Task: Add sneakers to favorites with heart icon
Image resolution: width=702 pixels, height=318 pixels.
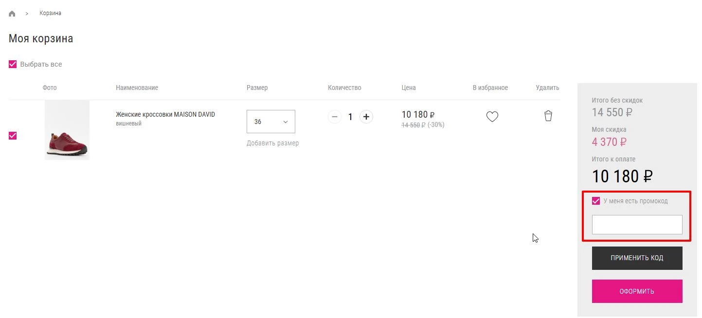Action: click(x=492, y=117)
